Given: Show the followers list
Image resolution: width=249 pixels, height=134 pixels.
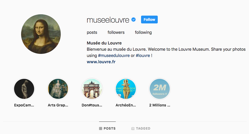Looking at the screenshot, I should (116, 32).
